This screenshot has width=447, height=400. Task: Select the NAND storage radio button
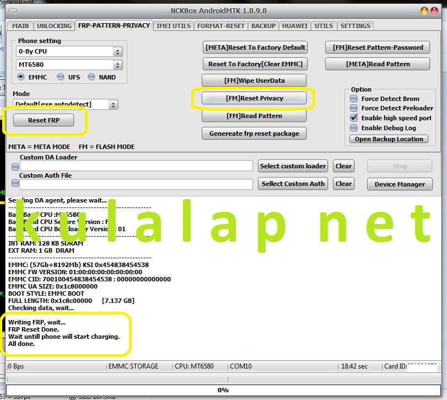[x=91, y=77]
